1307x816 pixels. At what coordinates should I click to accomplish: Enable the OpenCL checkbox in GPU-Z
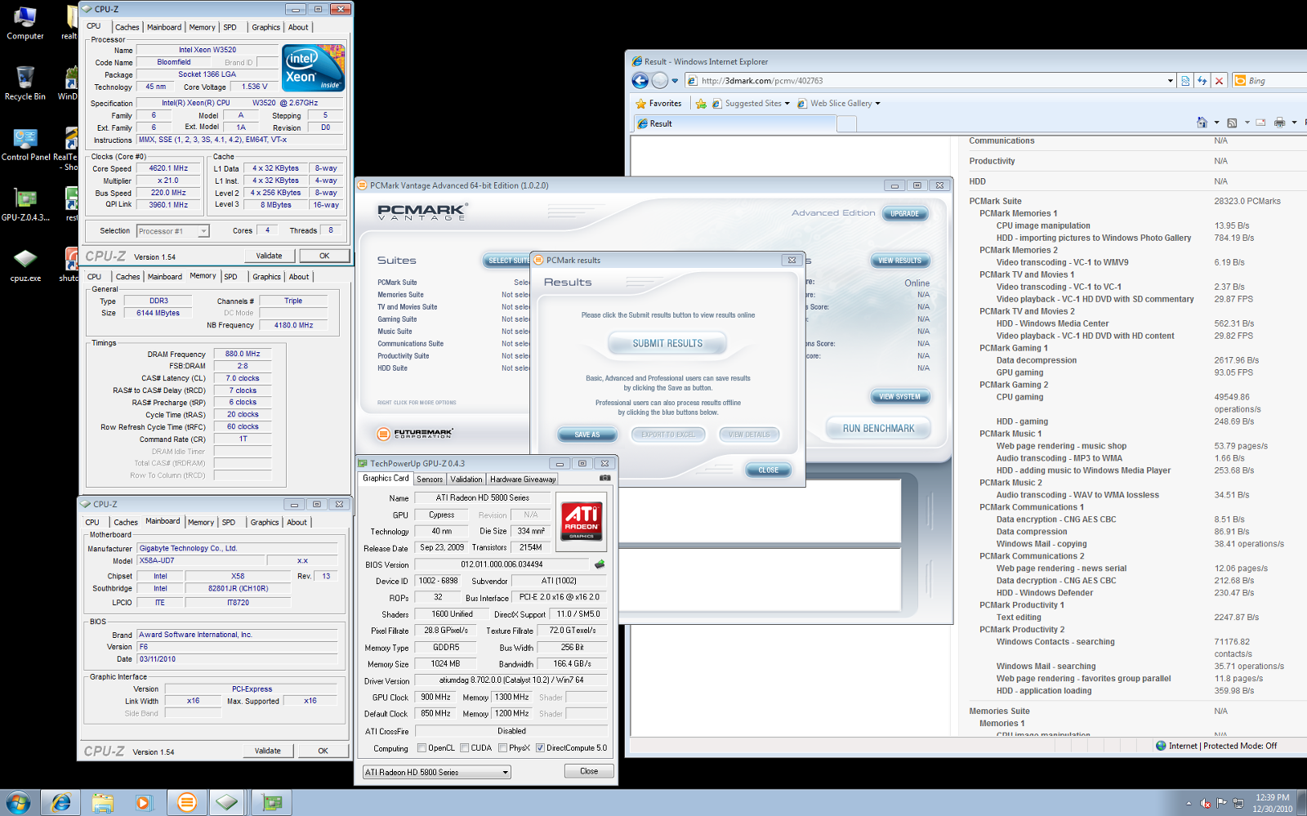click(422, 748)
